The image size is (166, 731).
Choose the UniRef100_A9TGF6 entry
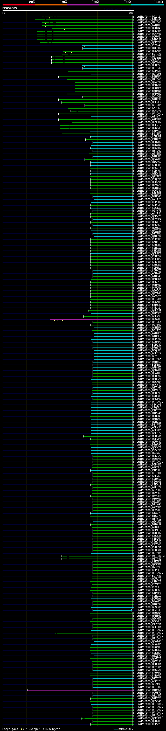point(149,74)
